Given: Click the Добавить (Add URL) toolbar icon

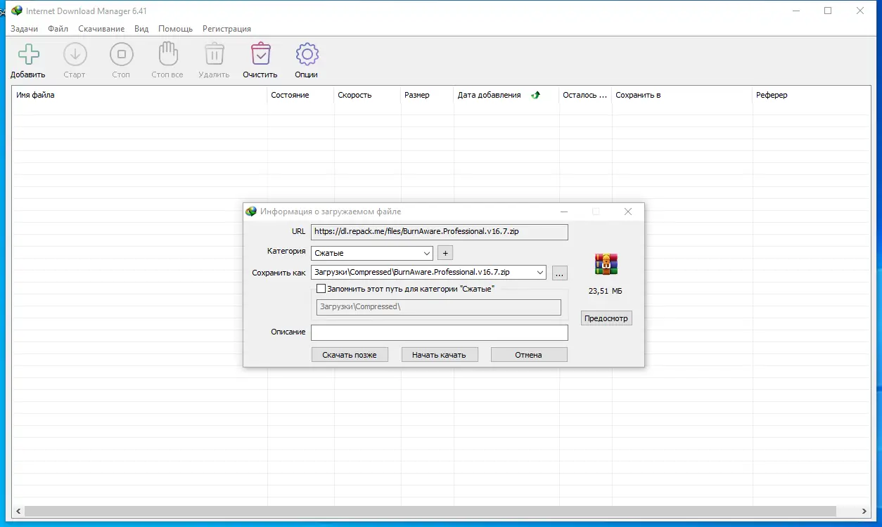Looking at the screenshot, I should pyautogui.click(x=28, y=54).
